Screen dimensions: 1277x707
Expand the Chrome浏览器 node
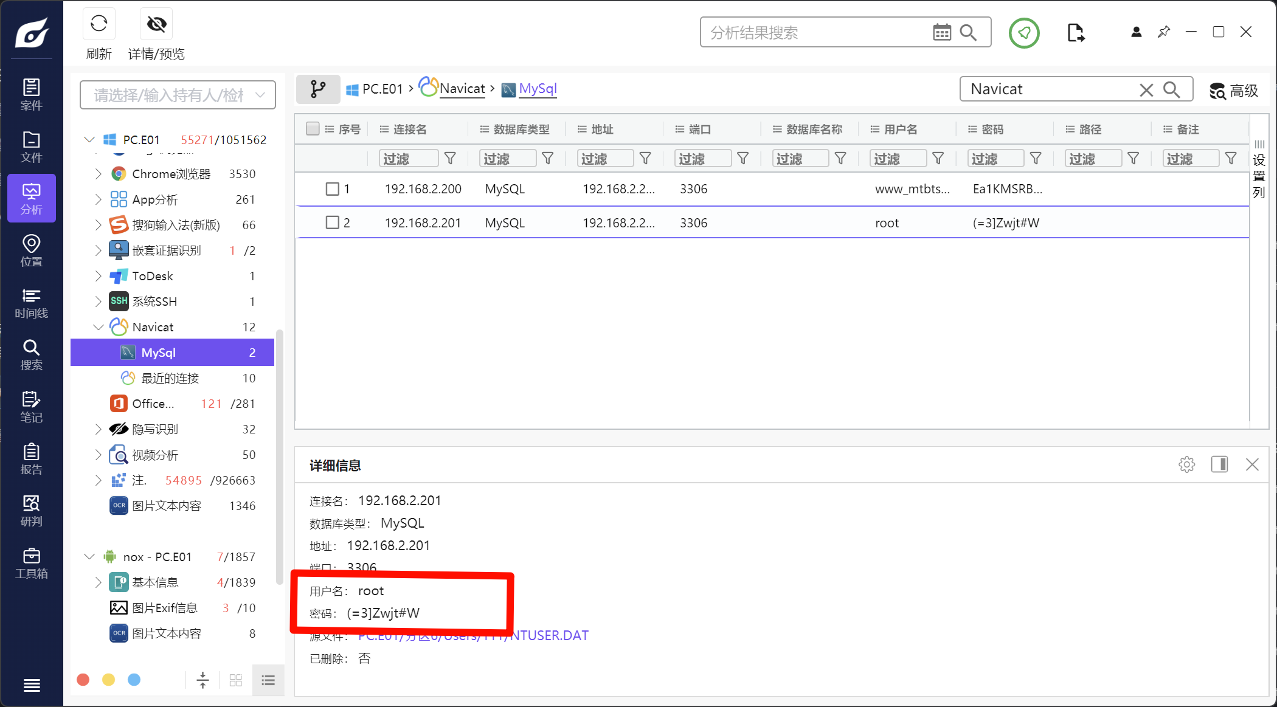(x=98, y=174)
